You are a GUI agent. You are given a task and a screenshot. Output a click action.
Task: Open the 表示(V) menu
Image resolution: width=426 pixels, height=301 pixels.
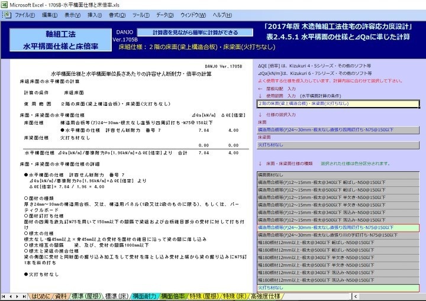72,15
